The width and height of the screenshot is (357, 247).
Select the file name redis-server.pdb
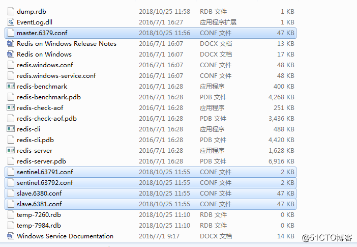[x=41, y=161]
